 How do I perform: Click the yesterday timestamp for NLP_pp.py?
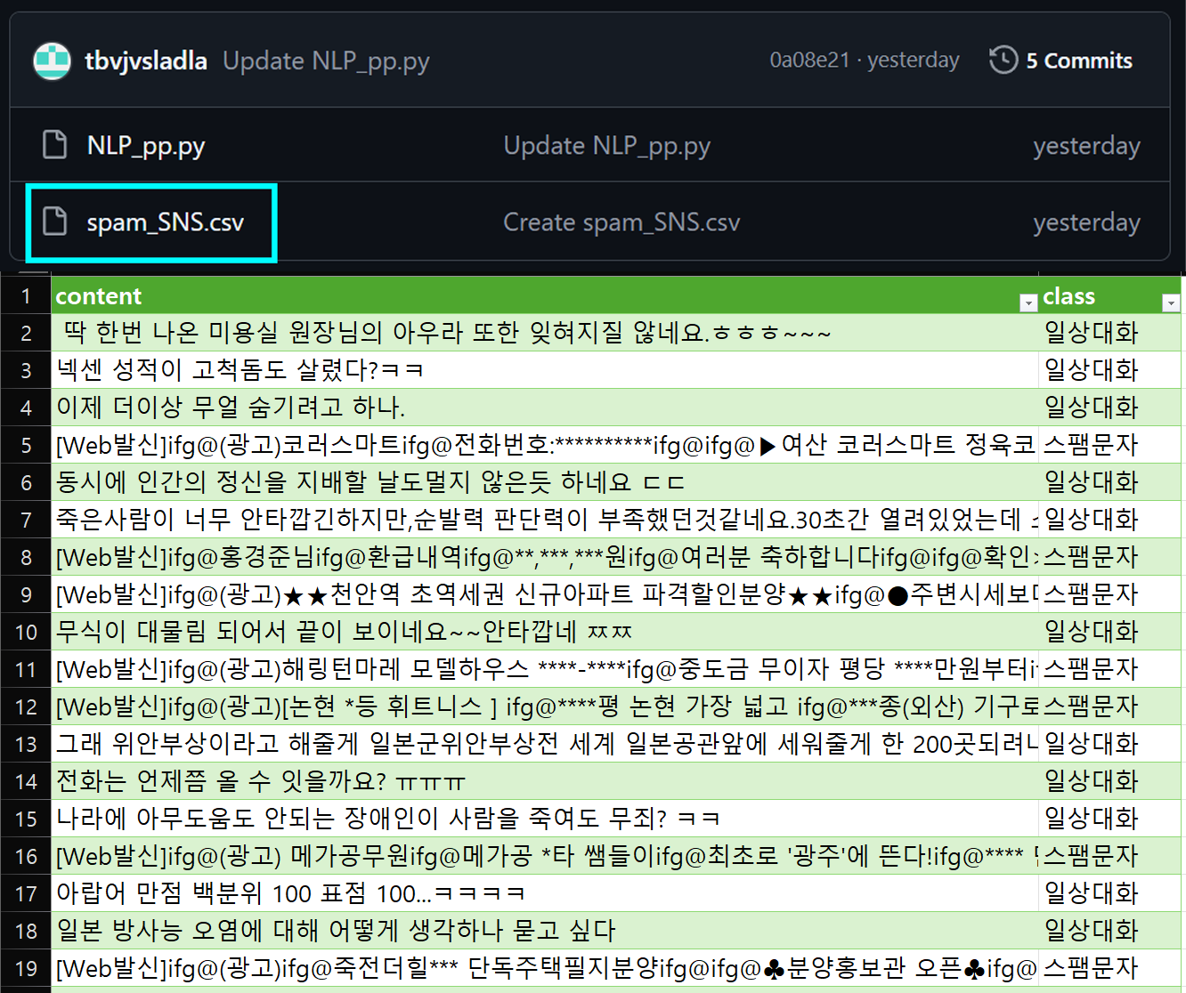1086,146
